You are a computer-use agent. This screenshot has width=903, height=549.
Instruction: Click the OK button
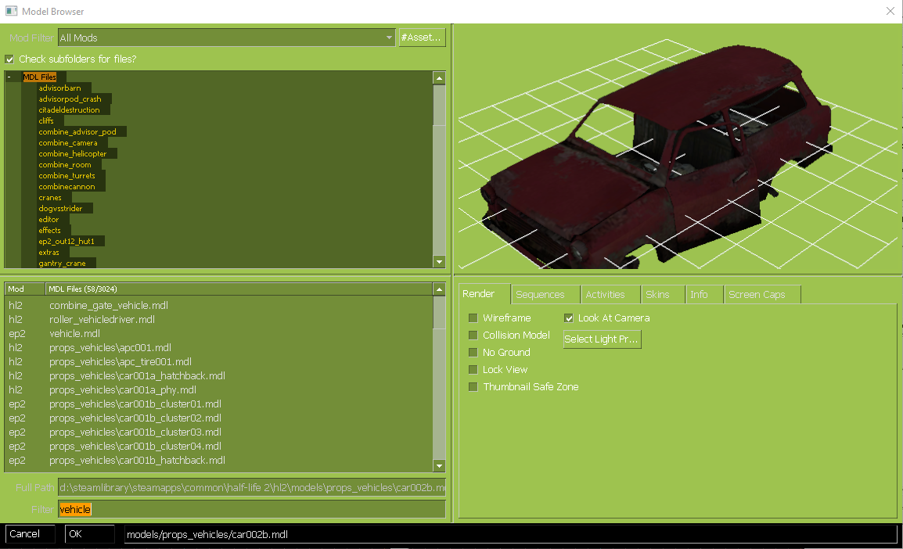coord(89,534)
